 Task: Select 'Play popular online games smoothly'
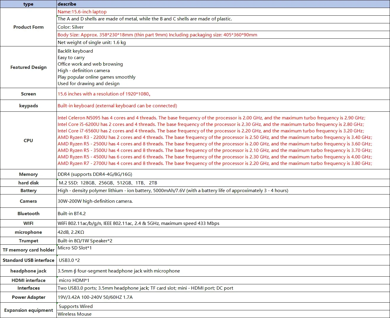[97, 77]
